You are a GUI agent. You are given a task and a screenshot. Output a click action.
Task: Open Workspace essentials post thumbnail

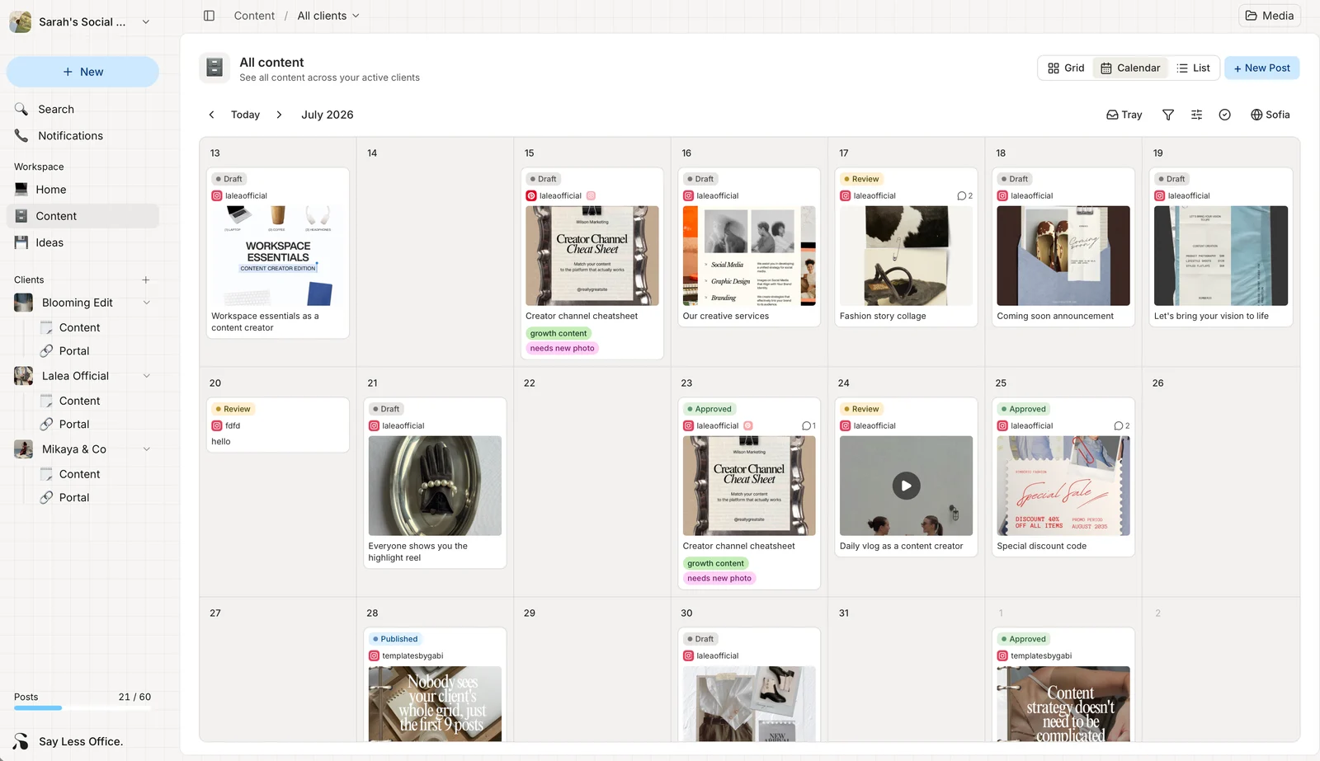click(278, 256)
